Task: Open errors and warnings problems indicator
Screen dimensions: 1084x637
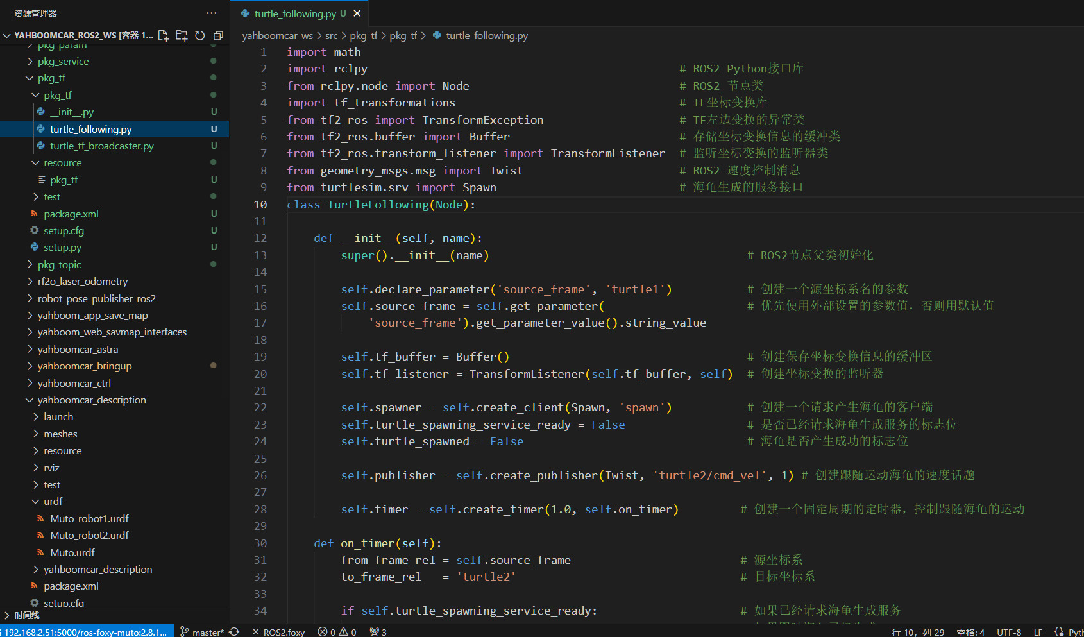Action: coord(337,632)
